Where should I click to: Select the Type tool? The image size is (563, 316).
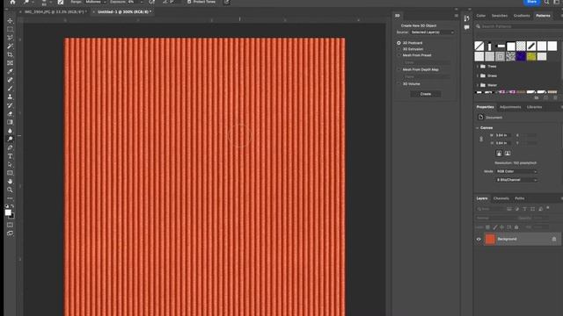(x=10, y=156)
